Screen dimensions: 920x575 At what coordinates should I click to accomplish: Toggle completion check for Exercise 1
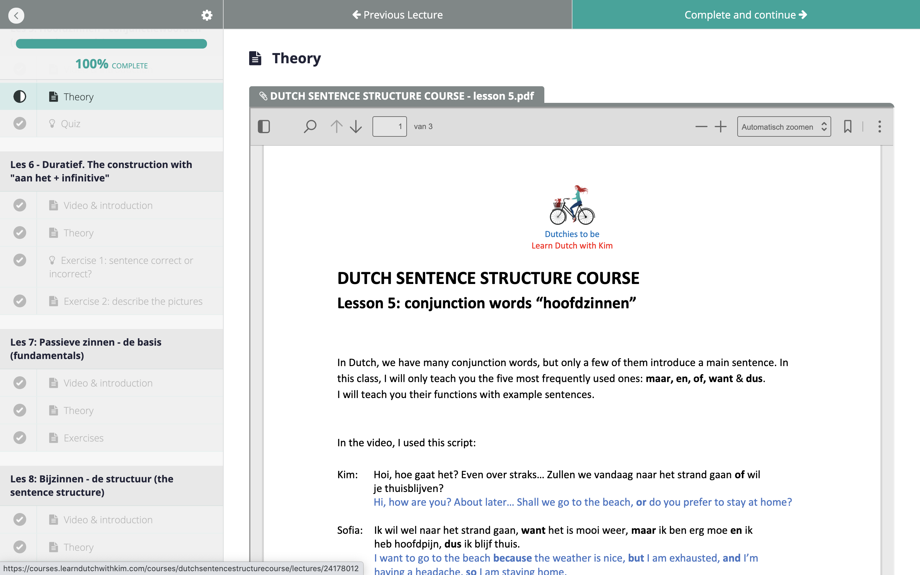(20, 260)
